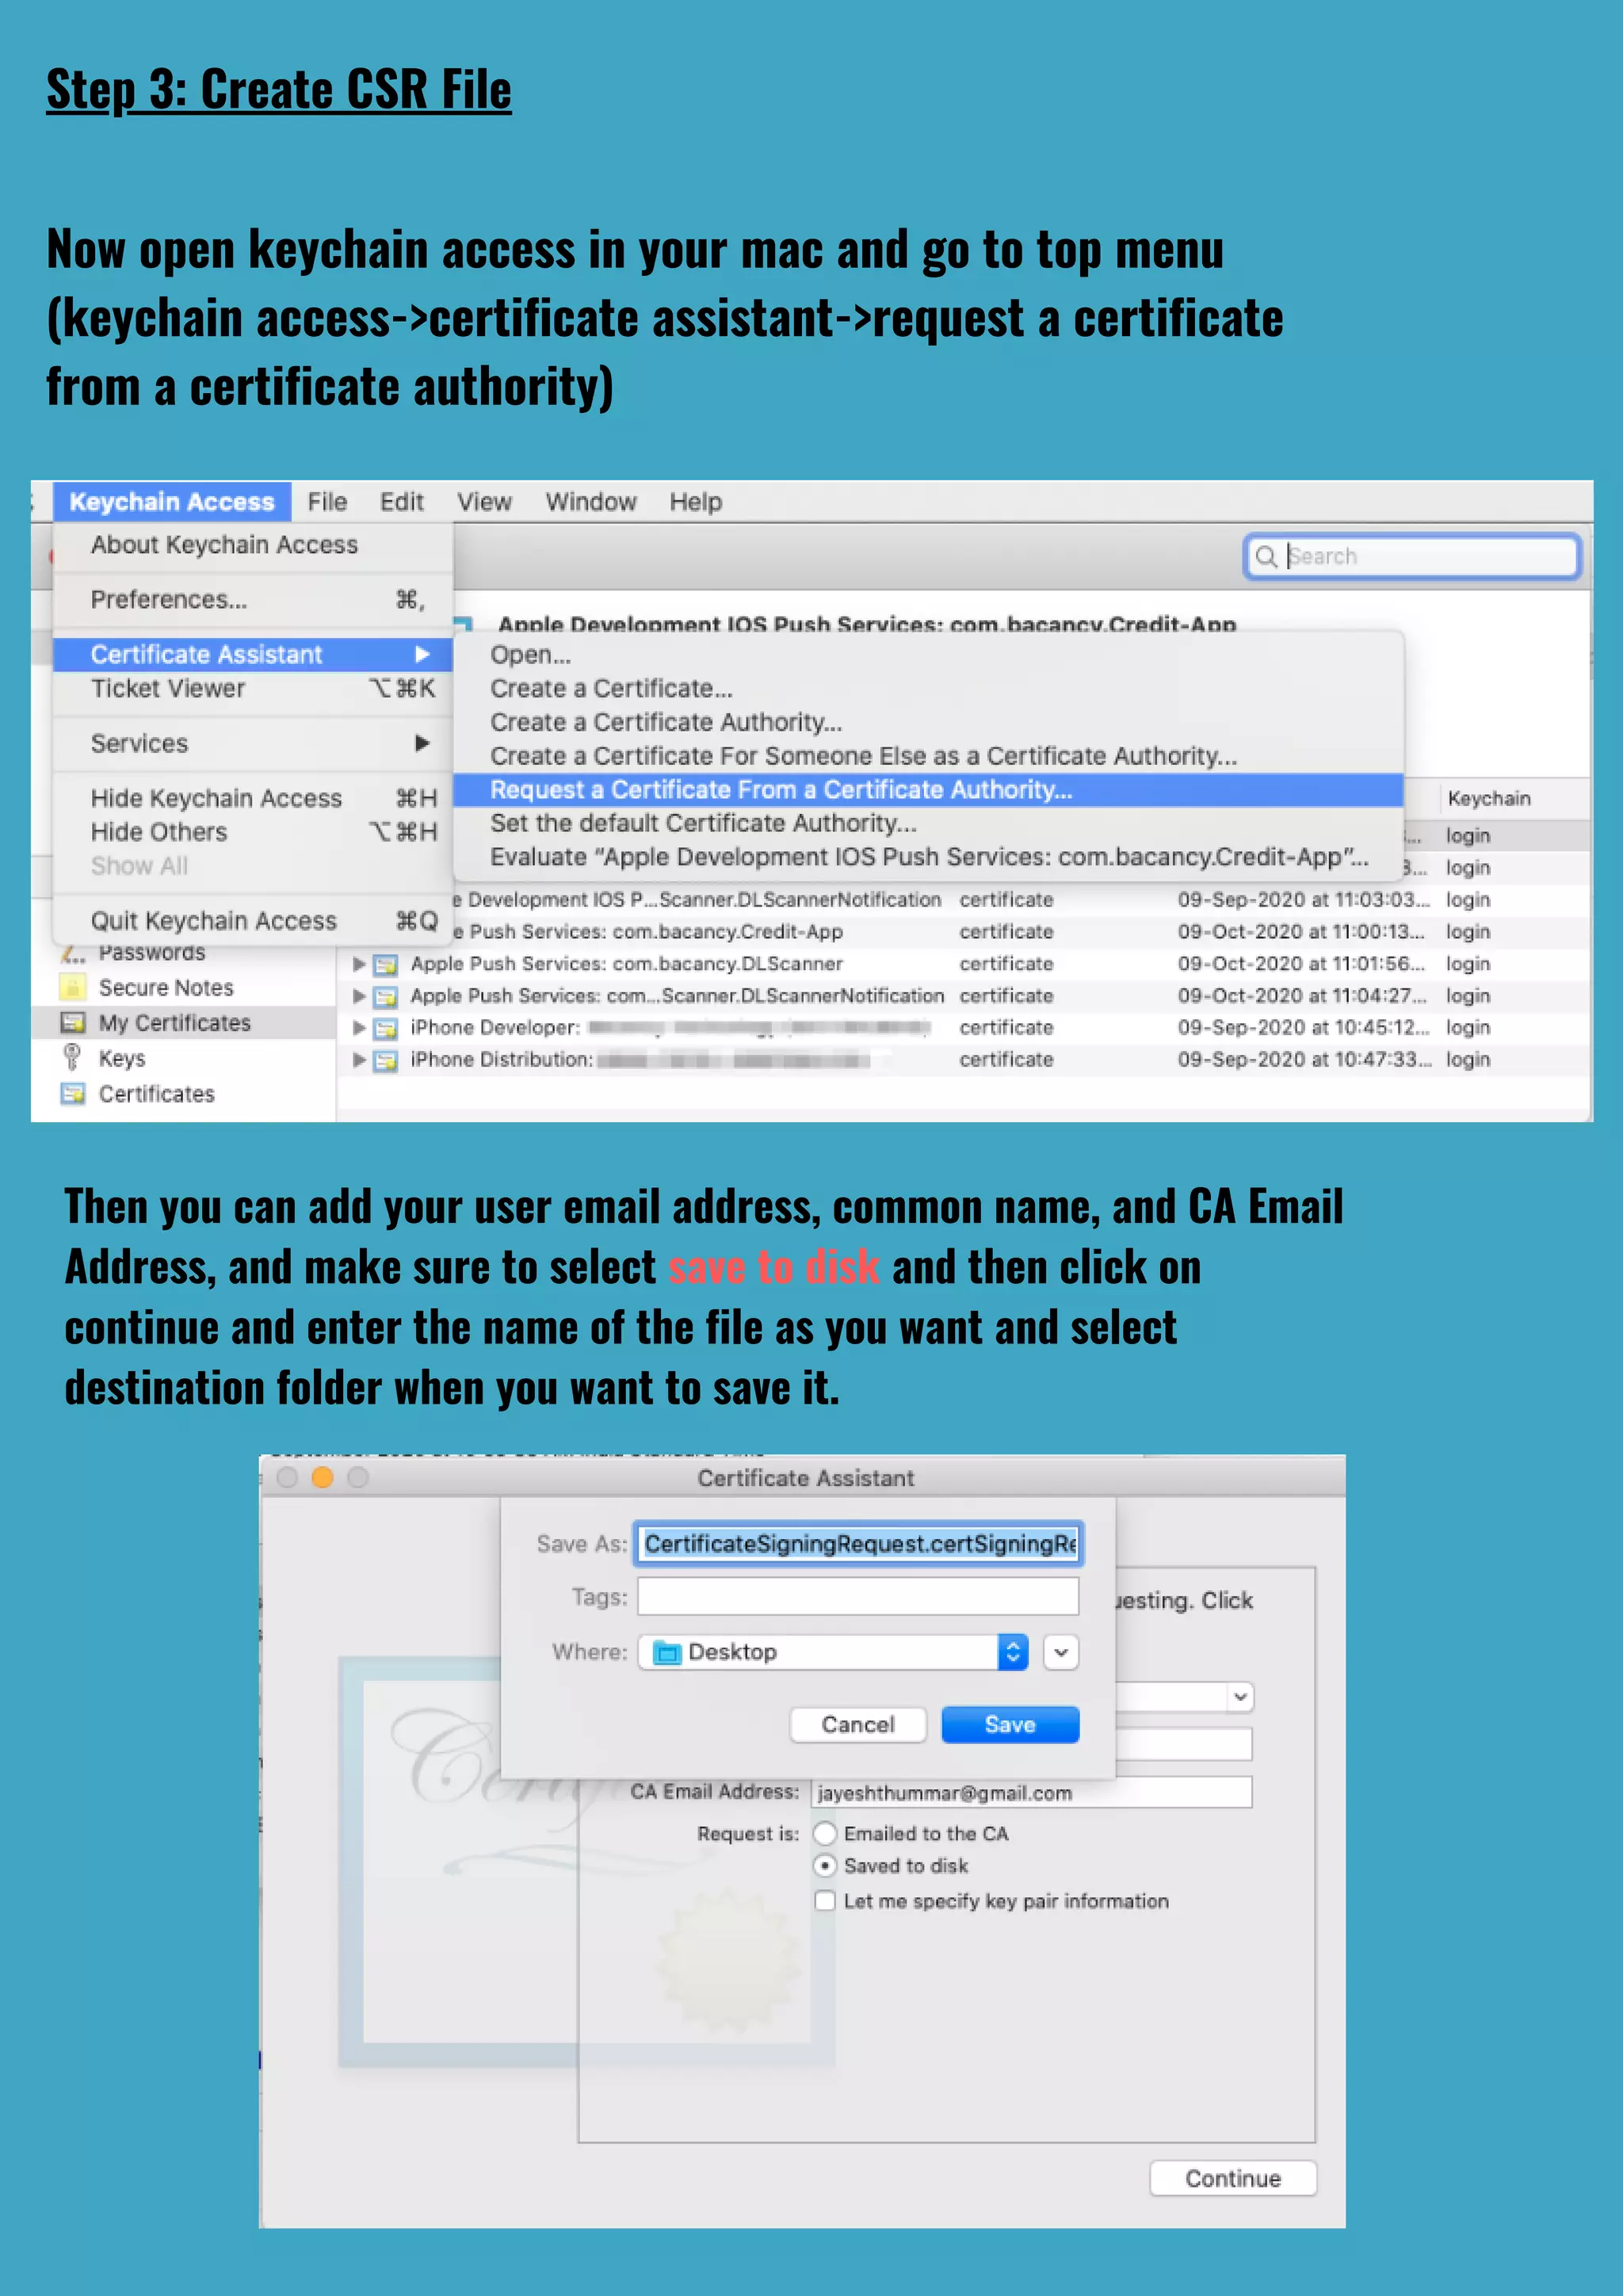The image size is (1623, 2296).
Task: Click date 09-Oct-2020 at 11:01:56
Action: click(1302, 964)
